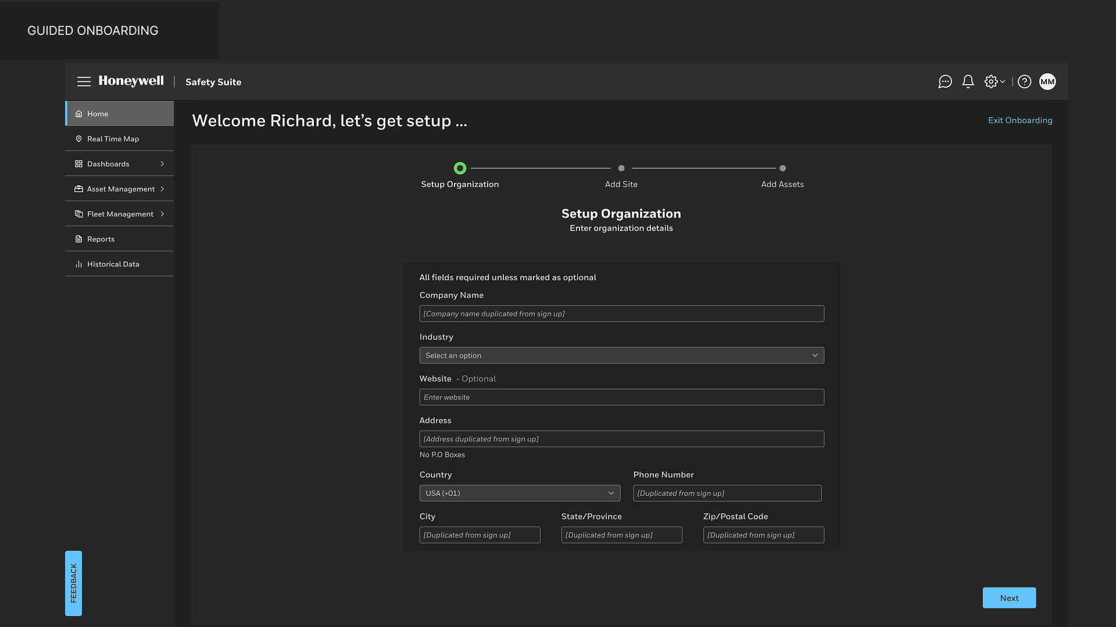
Task: Click the Add Site step marker
Action: 621,168
